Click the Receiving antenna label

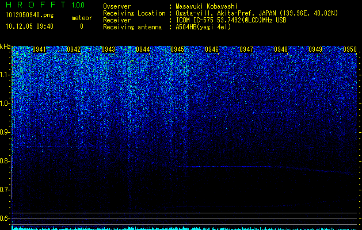click(x=132, y=27)
